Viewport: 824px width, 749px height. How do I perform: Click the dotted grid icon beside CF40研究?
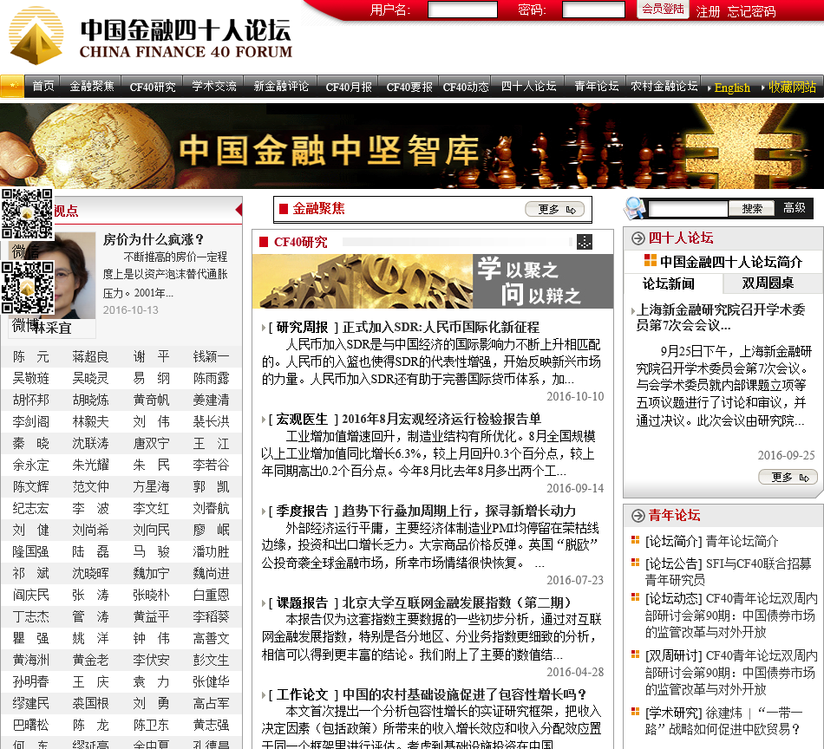[x=585, y=242]
